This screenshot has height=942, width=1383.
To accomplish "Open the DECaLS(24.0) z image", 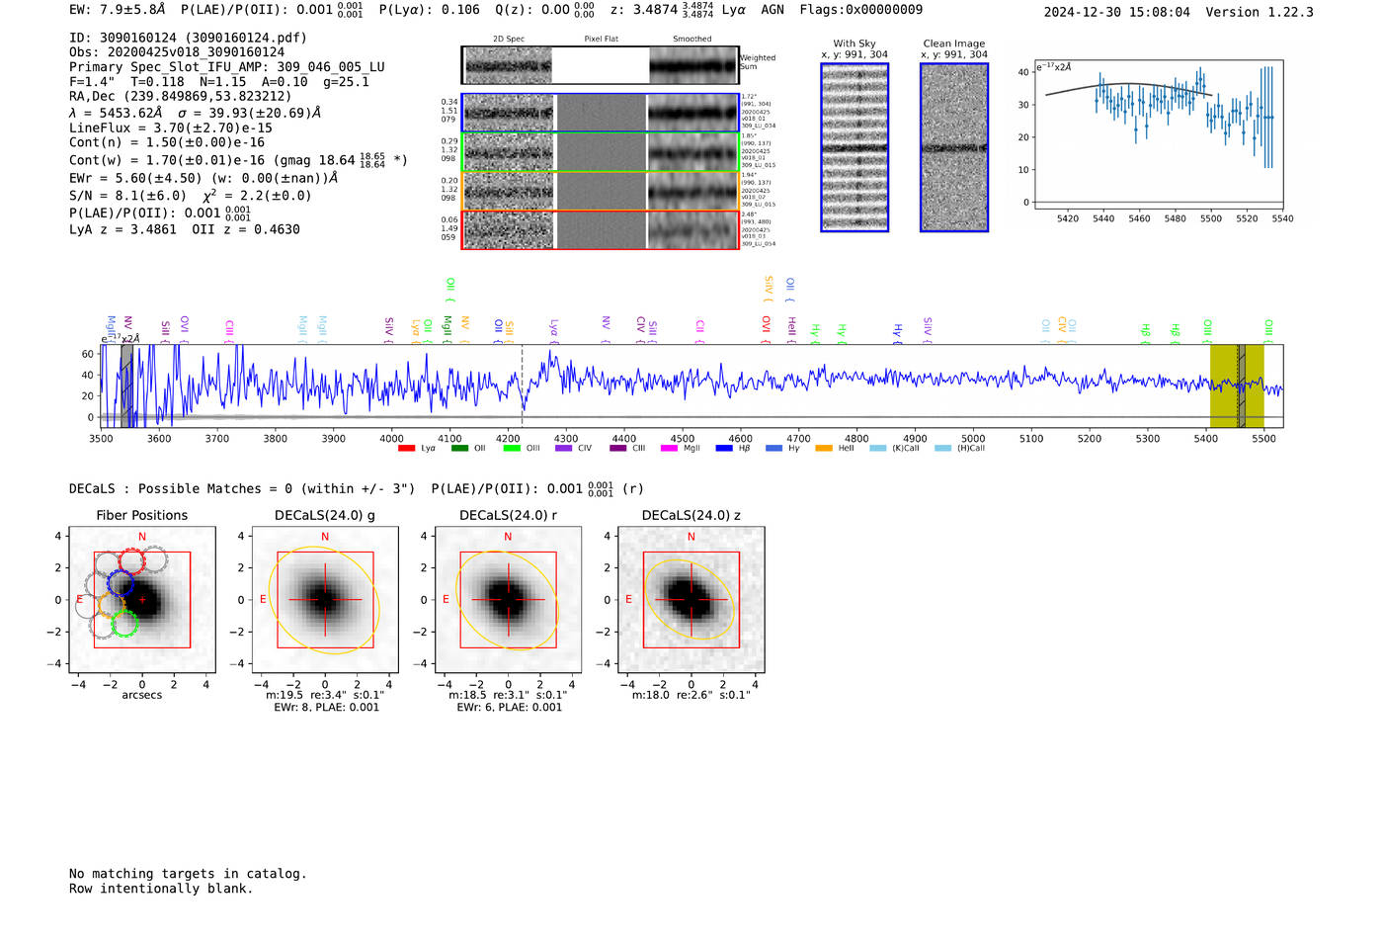I will (691, 600).
